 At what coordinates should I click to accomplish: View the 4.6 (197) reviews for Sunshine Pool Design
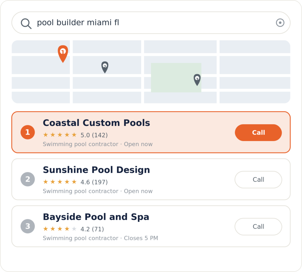pyautogui.click(x=94, y=182)
